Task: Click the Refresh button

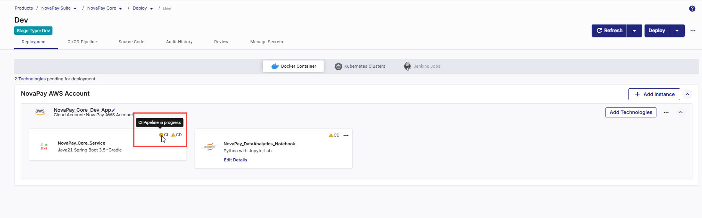Action: pos(609,31)
